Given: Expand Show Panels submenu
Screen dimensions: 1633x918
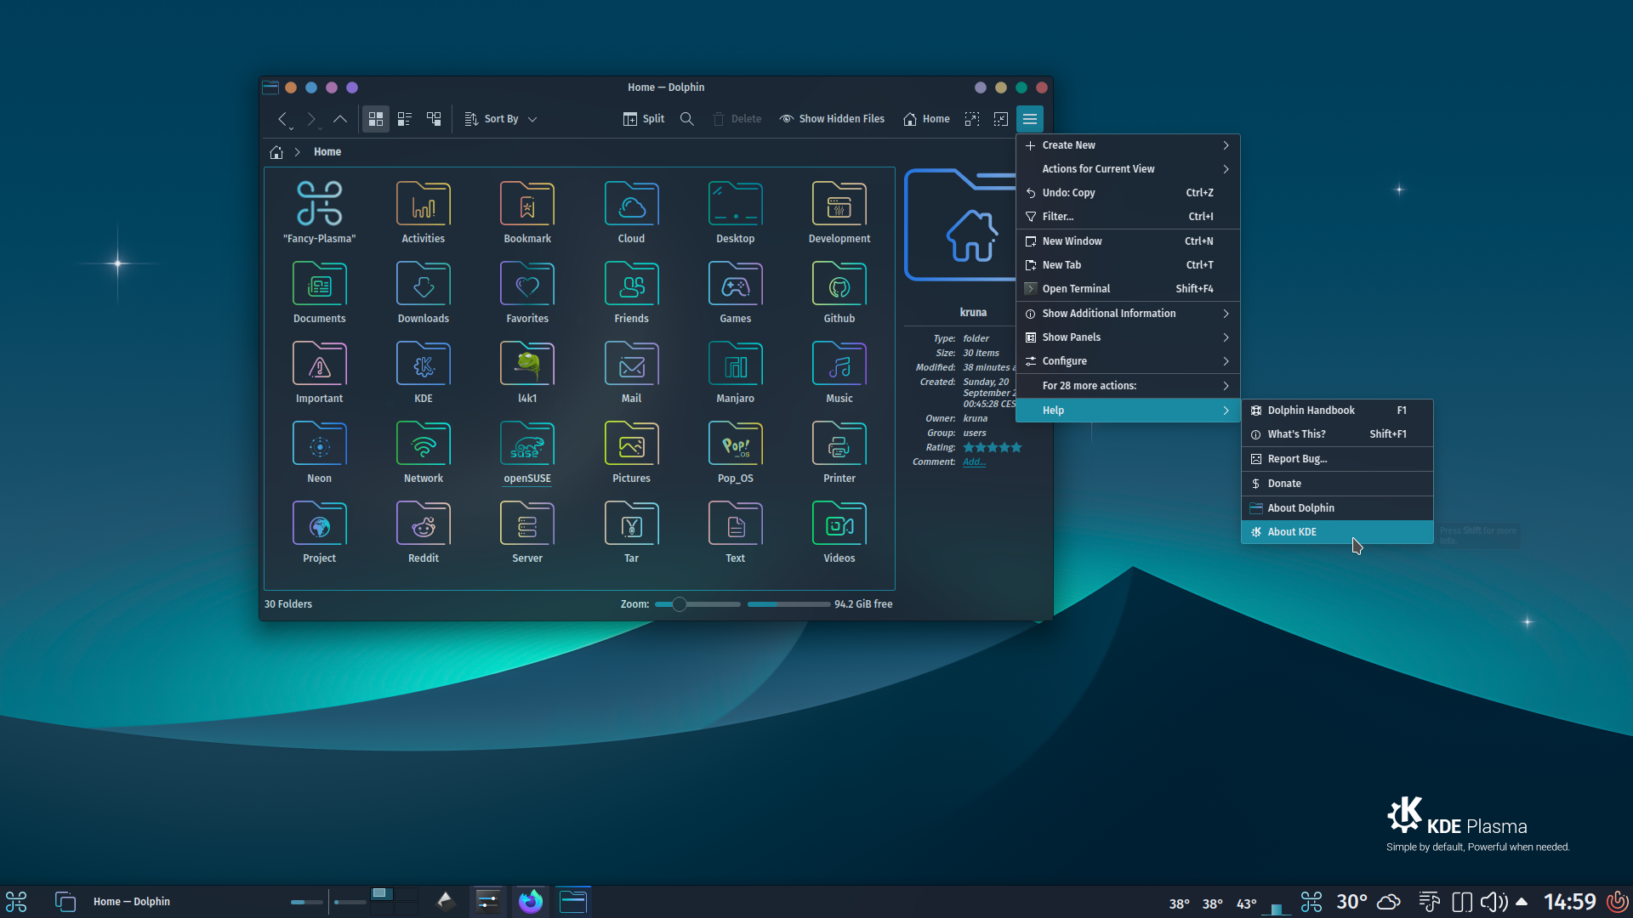Looking at the screenshot, I should (x=1128, y=337).
